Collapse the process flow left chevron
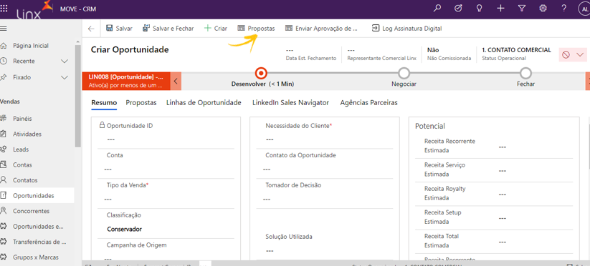Image resolution: width=590 pixels, height=266 pixels. tap(176, 81)
